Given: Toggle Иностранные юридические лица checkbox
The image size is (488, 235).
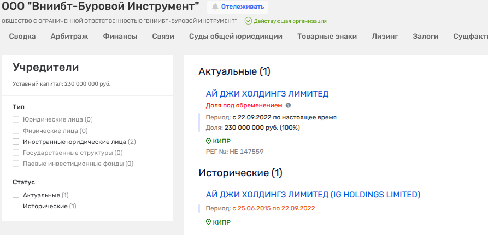Looking at the screenshot, I should 16,142.
